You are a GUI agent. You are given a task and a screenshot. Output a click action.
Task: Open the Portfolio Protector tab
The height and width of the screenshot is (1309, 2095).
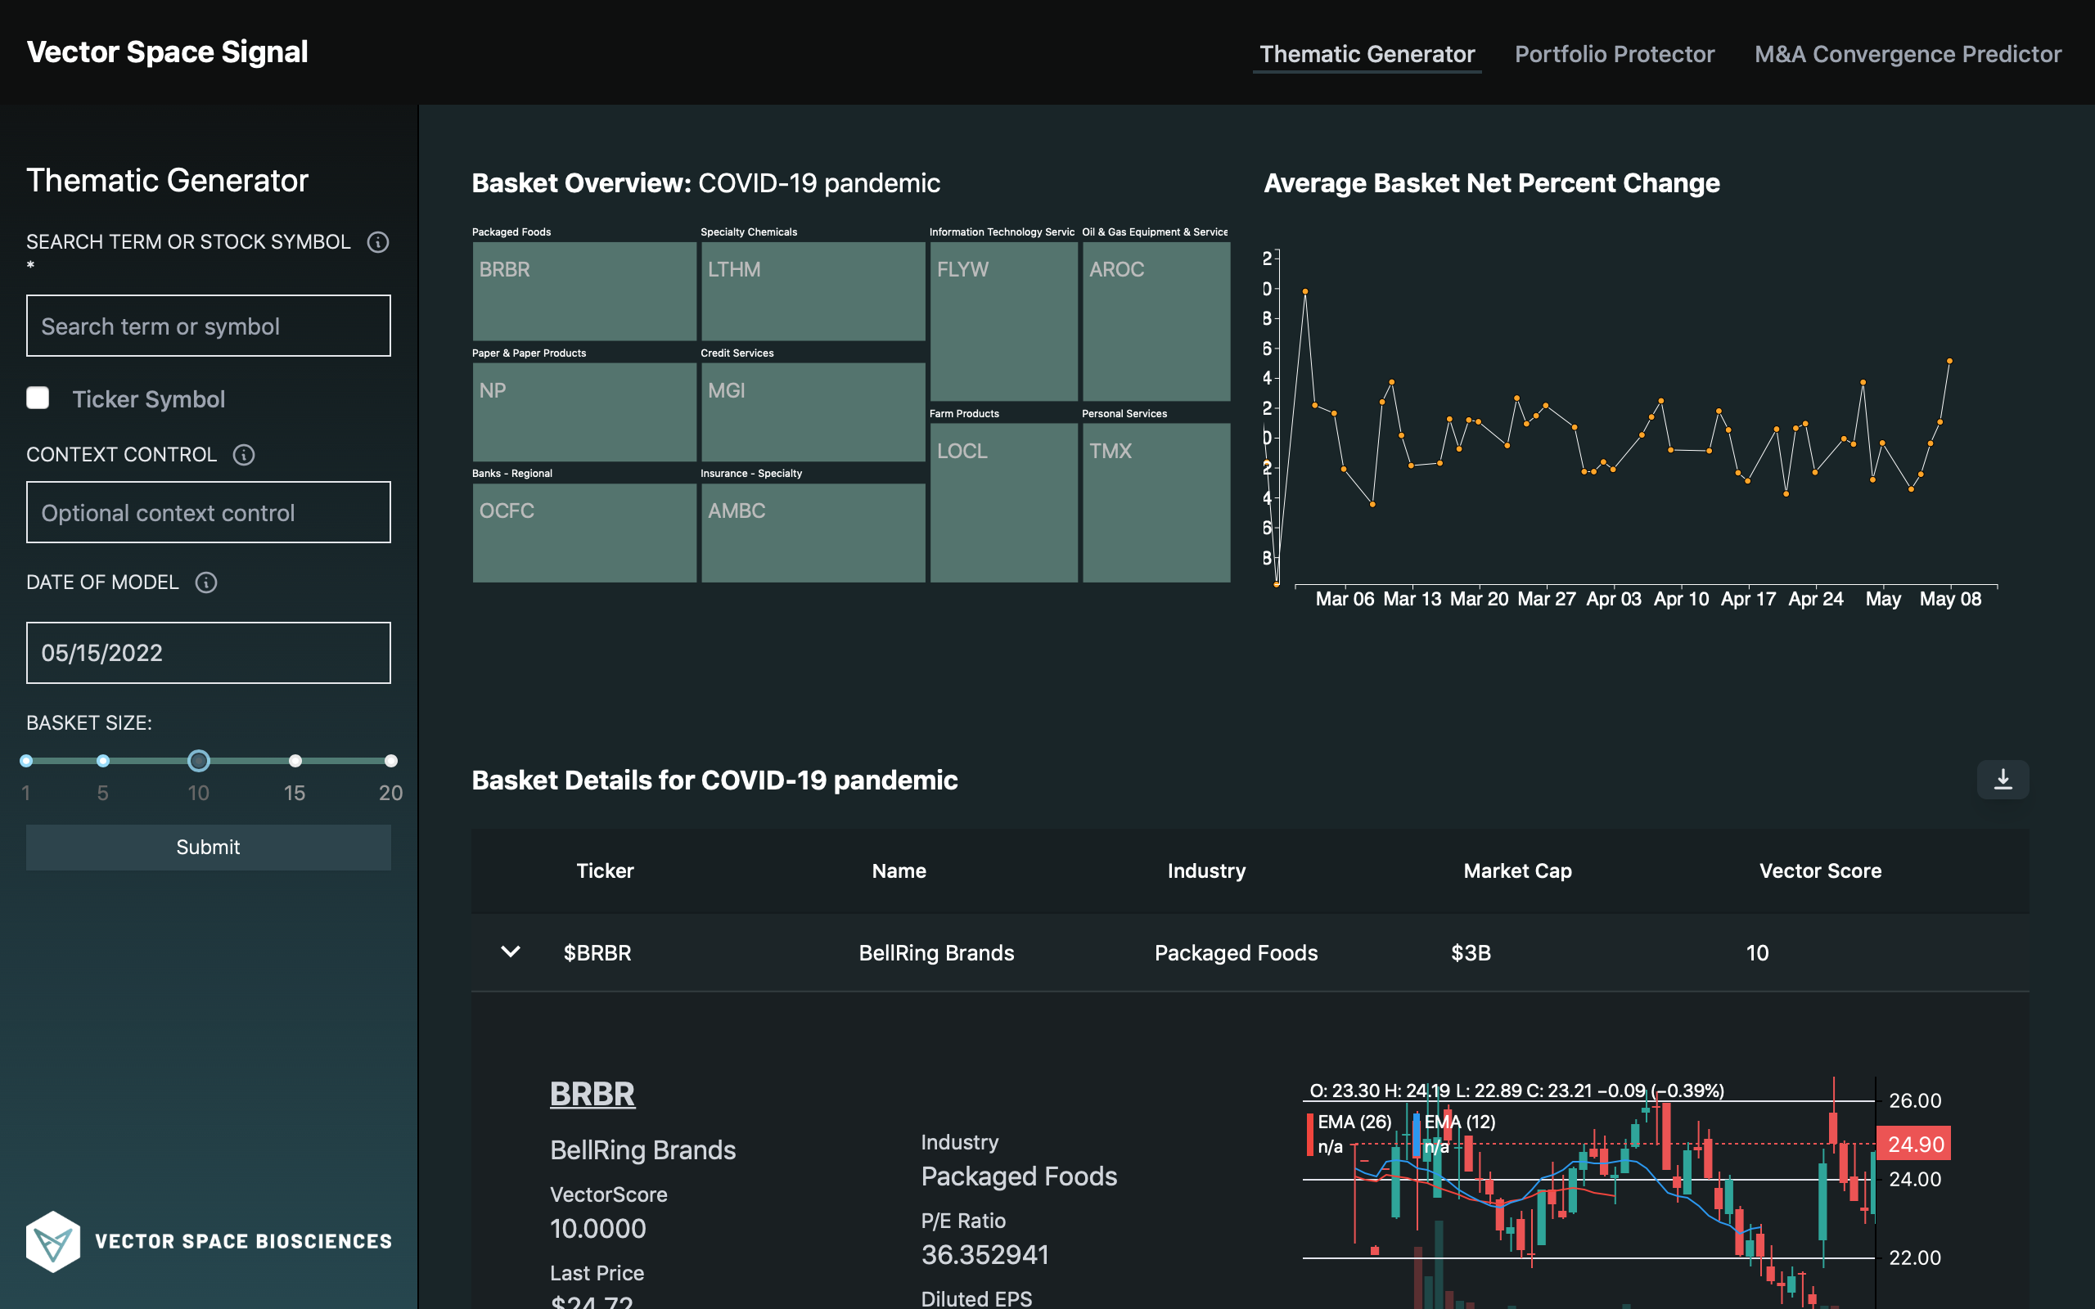tap(1614, 54)
